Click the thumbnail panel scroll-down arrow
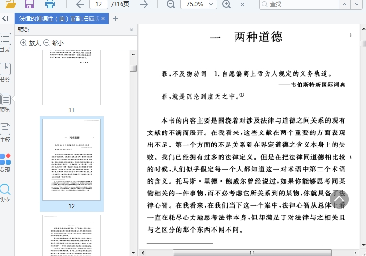This screenshot has height=256, width=366. coord(133,253)
